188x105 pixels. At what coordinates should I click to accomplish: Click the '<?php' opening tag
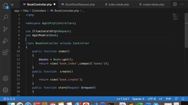pyautogui.click(x=30, y=15)
